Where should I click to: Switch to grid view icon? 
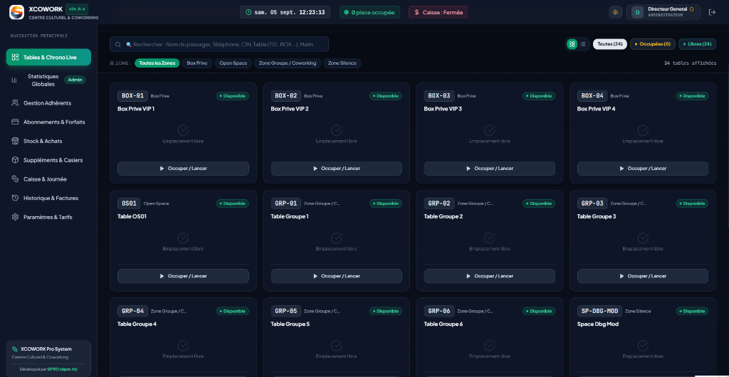pos(572,44)
